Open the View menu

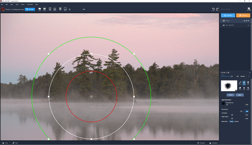(x=12, y=4)
